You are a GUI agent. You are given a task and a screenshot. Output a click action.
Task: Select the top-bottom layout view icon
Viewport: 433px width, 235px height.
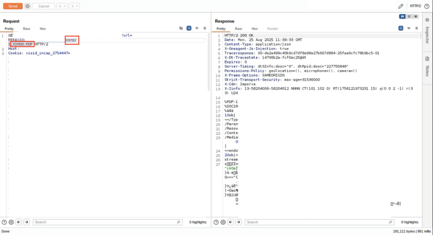click(409, 16)
